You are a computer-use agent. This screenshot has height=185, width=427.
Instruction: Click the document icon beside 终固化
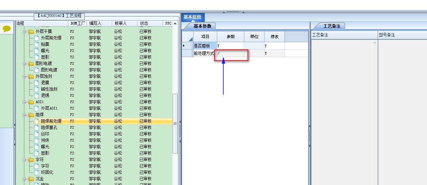(36, 172)
